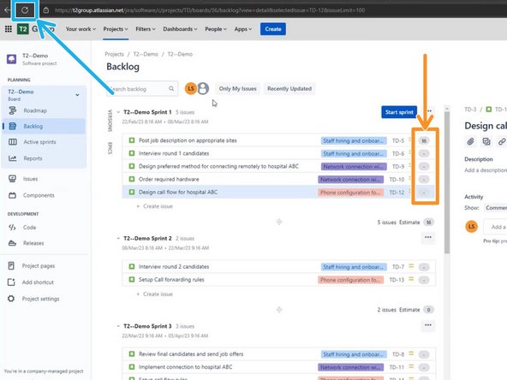Screen dimensions: 507x380
Task: Open Filters dropdown menu
Action: pyautogui.click(x=146, y=29)
